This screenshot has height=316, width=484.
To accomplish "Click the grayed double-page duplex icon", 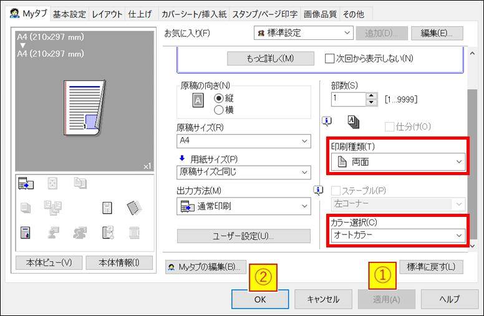I will click(x=80, y=183).
